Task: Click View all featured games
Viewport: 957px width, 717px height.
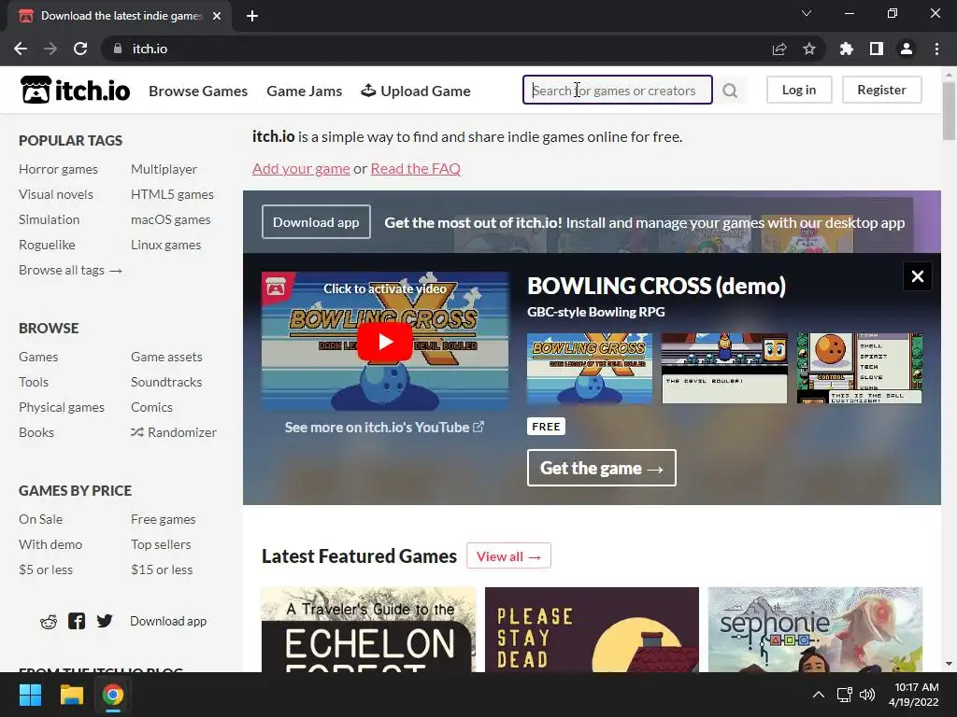Action: click(508, 556)
